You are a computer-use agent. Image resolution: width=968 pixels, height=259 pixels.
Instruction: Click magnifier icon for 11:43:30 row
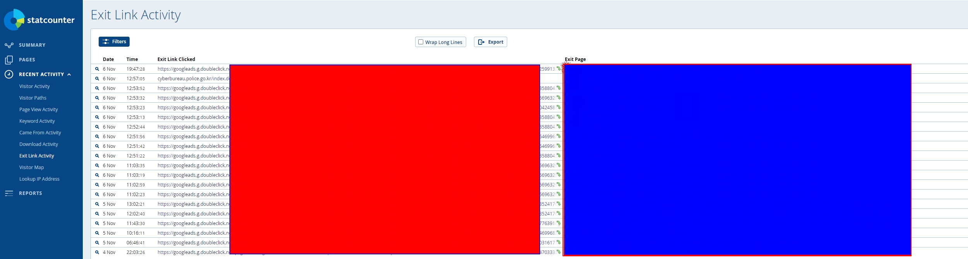click(x=97, y=223)
